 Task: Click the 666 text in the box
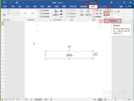coord(69,55)
